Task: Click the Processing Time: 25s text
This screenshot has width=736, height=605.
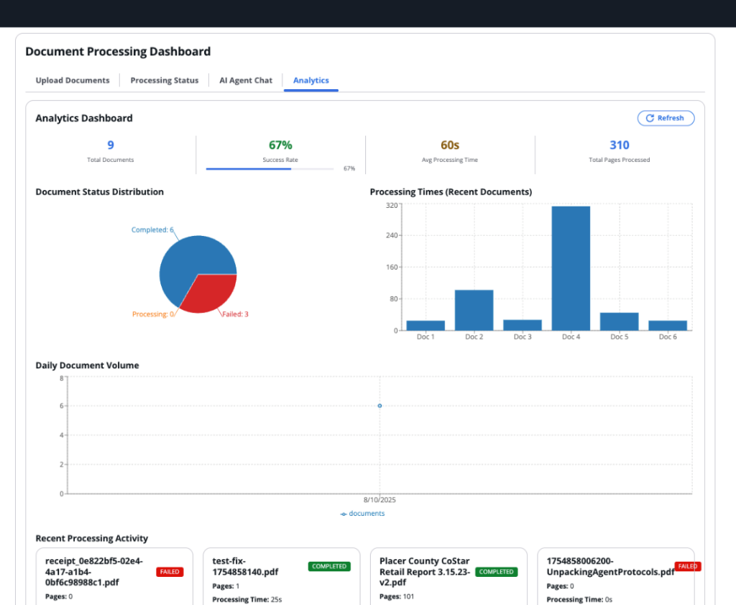Action: (x=247, y=600)
